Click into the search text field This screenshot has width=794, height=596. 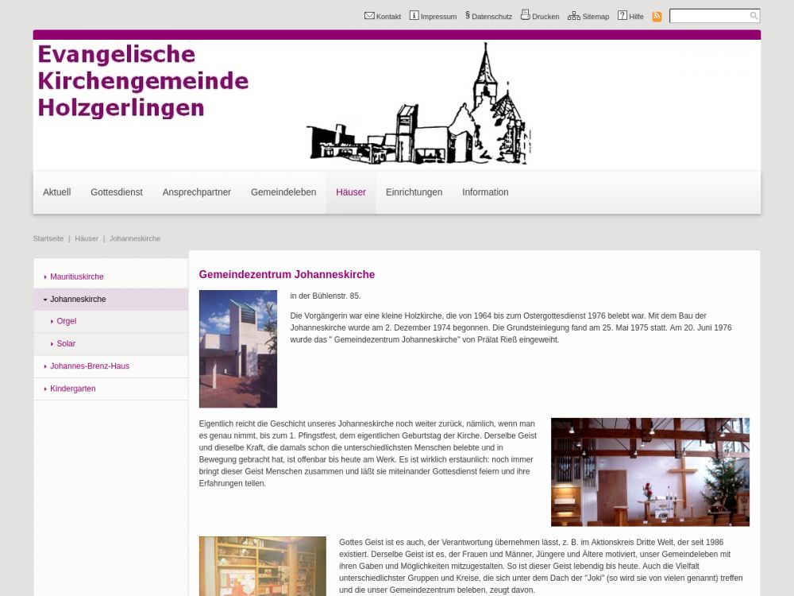point(708,16)
